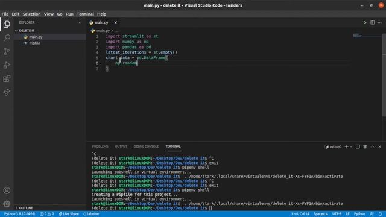Switch to the main.py editor tab

click(101, 23)
